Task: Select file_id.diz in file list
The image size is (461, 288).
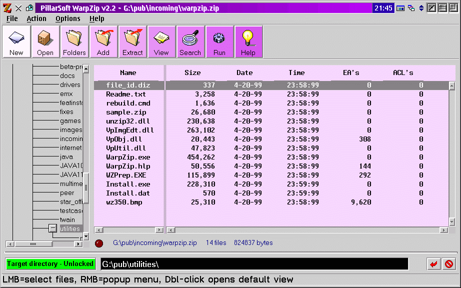Action: (128, 85)
